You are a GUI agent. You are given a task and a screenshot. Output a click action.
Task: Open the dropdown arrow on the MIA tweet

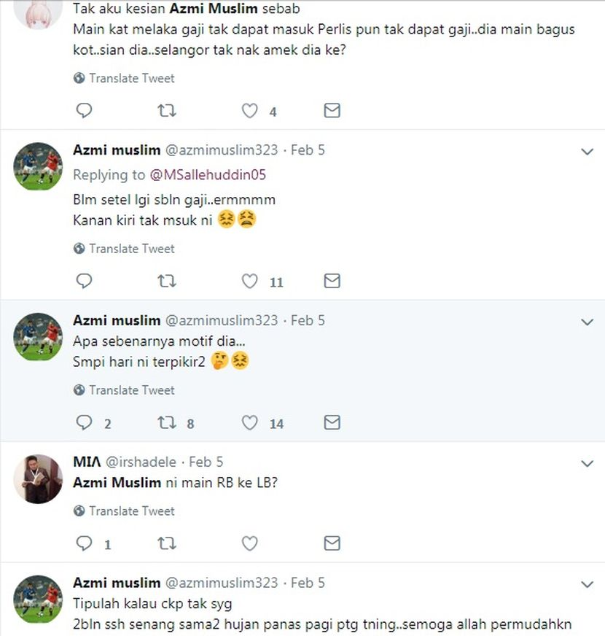[587, 463]
